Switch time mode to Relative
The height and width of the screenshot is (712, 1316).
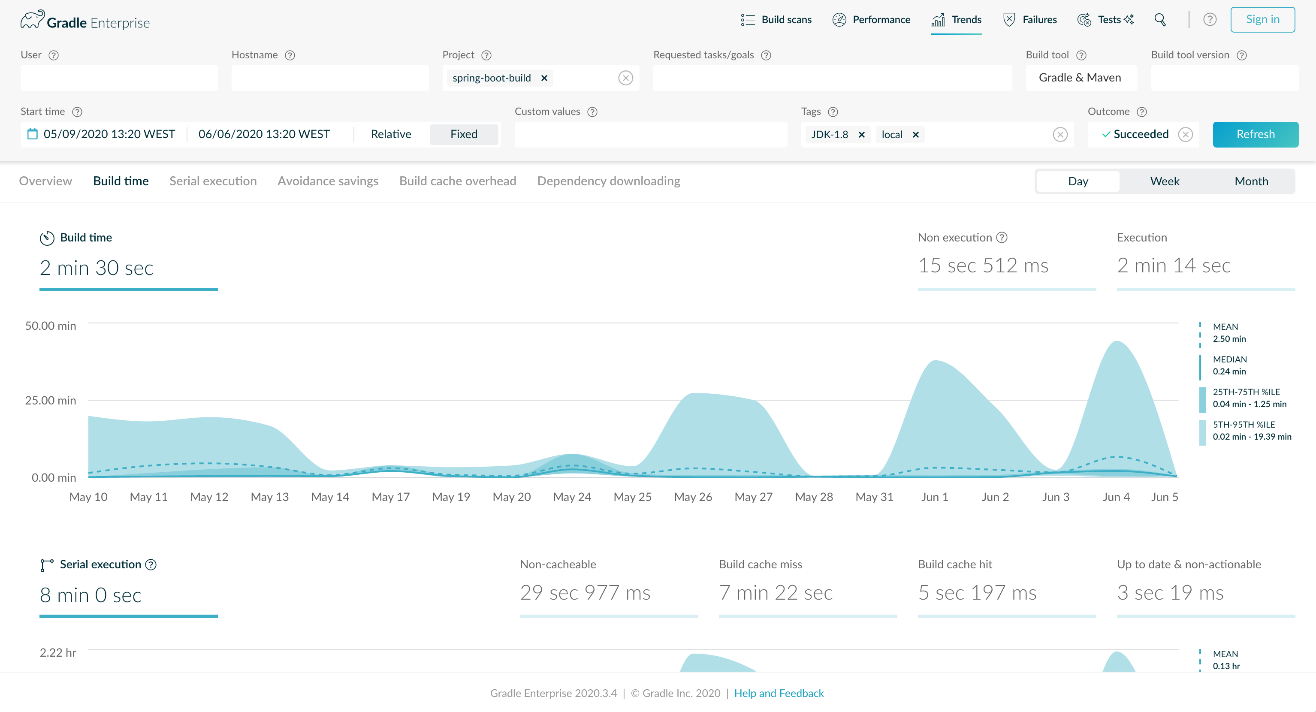point(391,134)
